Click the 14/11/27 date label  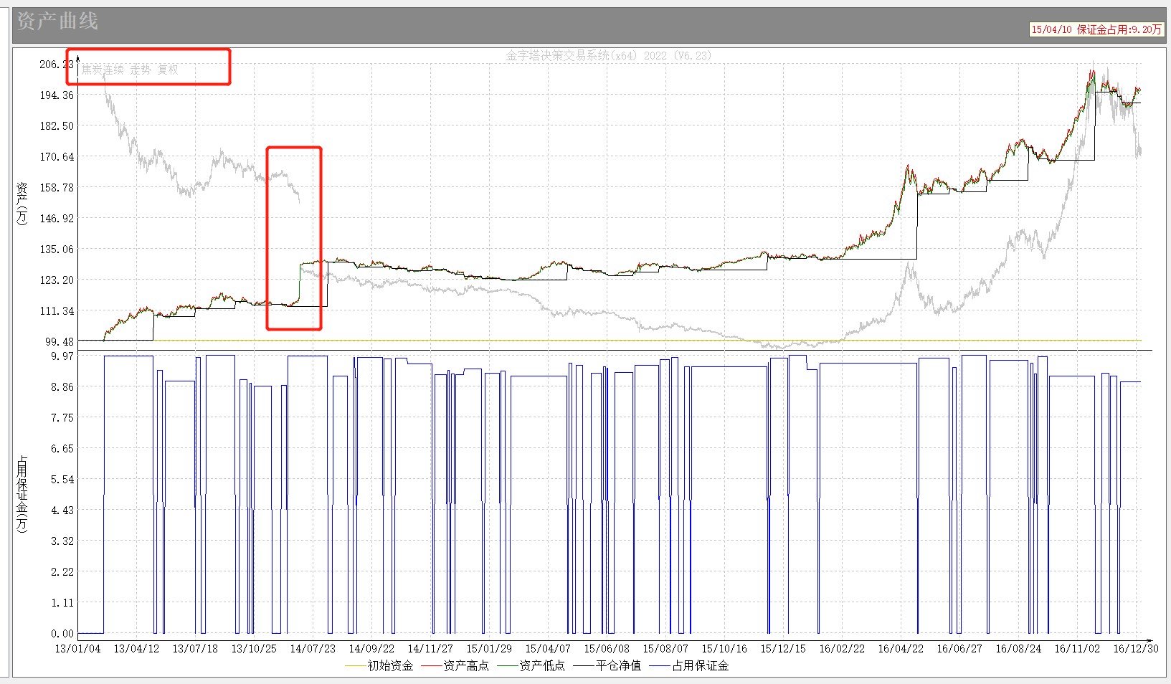pos(430,649)
